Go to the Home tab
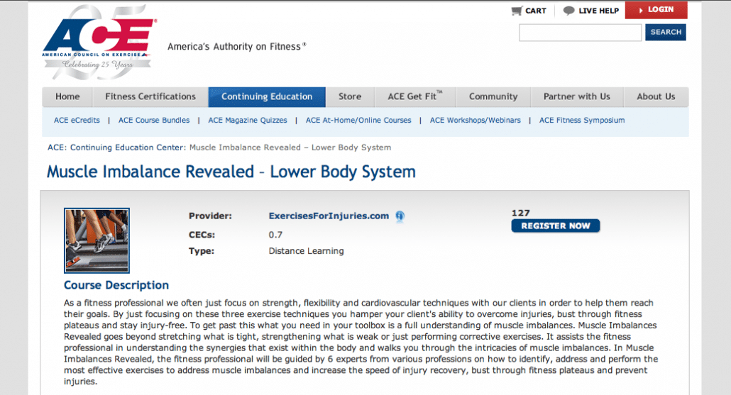Screen dimensions: 731x395 pyautogui.click(x=67, y=97)
